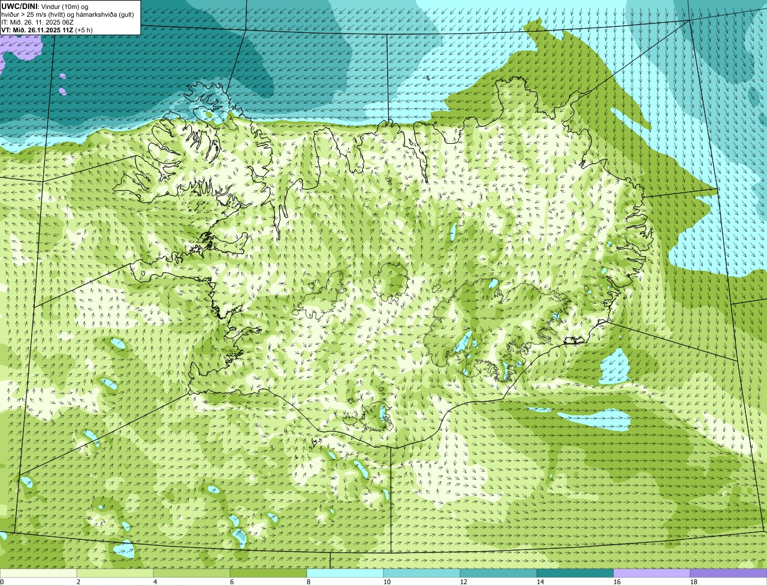Click the legend scale label '0'

pyautogui.click(x=2, y=582)
